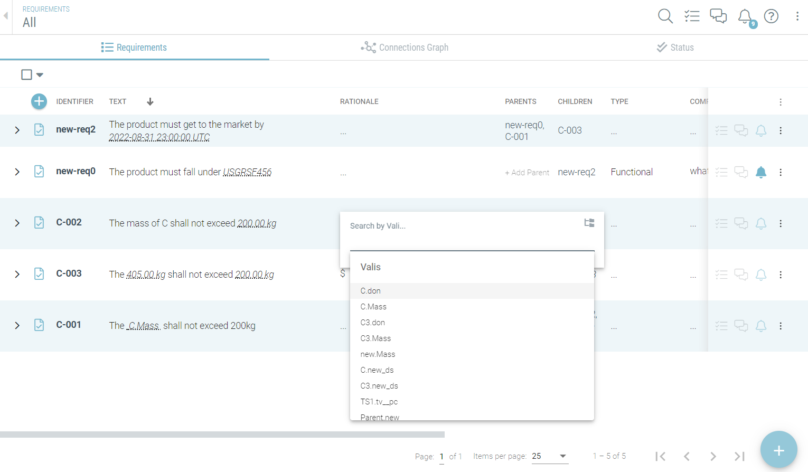808x472 pixels.
Task: Click floating add requirement plus button
Action: pos(778,450)
